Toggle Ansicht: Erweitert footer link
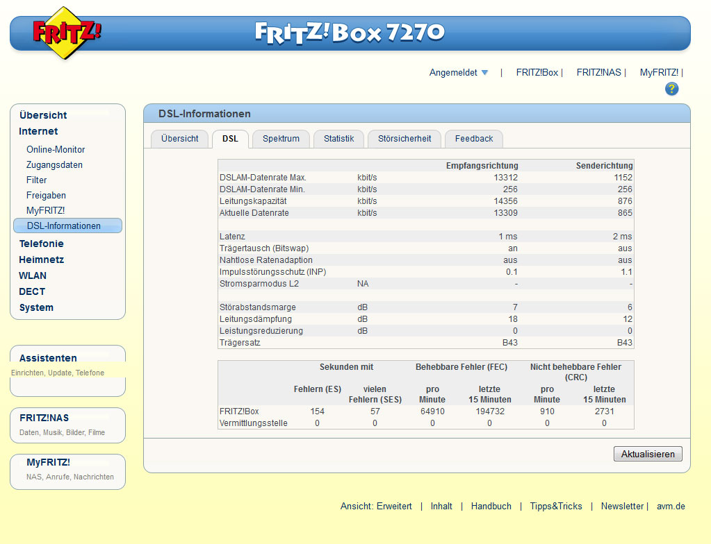711x544 pixels. (376, 506)
